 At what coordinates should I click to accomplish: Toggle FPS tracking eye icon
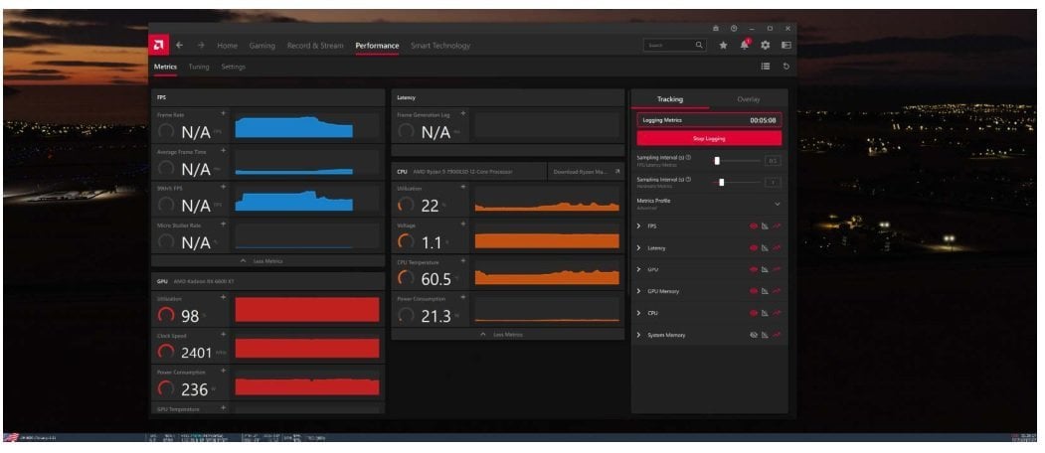point(754,226)
